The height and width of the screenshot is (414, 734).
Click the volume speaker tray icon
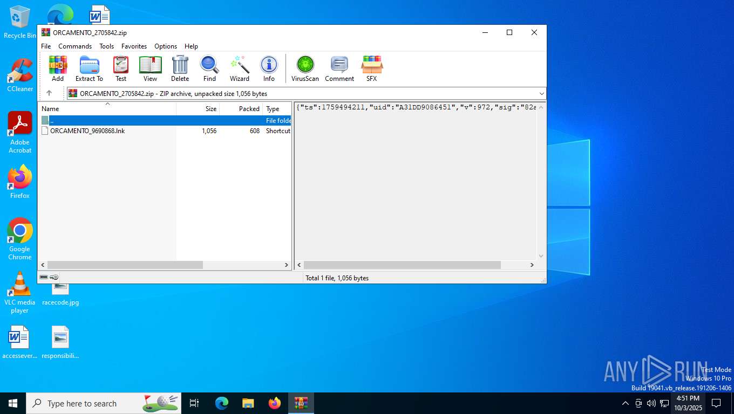(651, 403)
